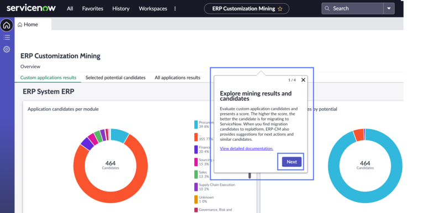Open View detailed documentation link
The height and width of the screenshot is (213, 438).
[247, 148]
